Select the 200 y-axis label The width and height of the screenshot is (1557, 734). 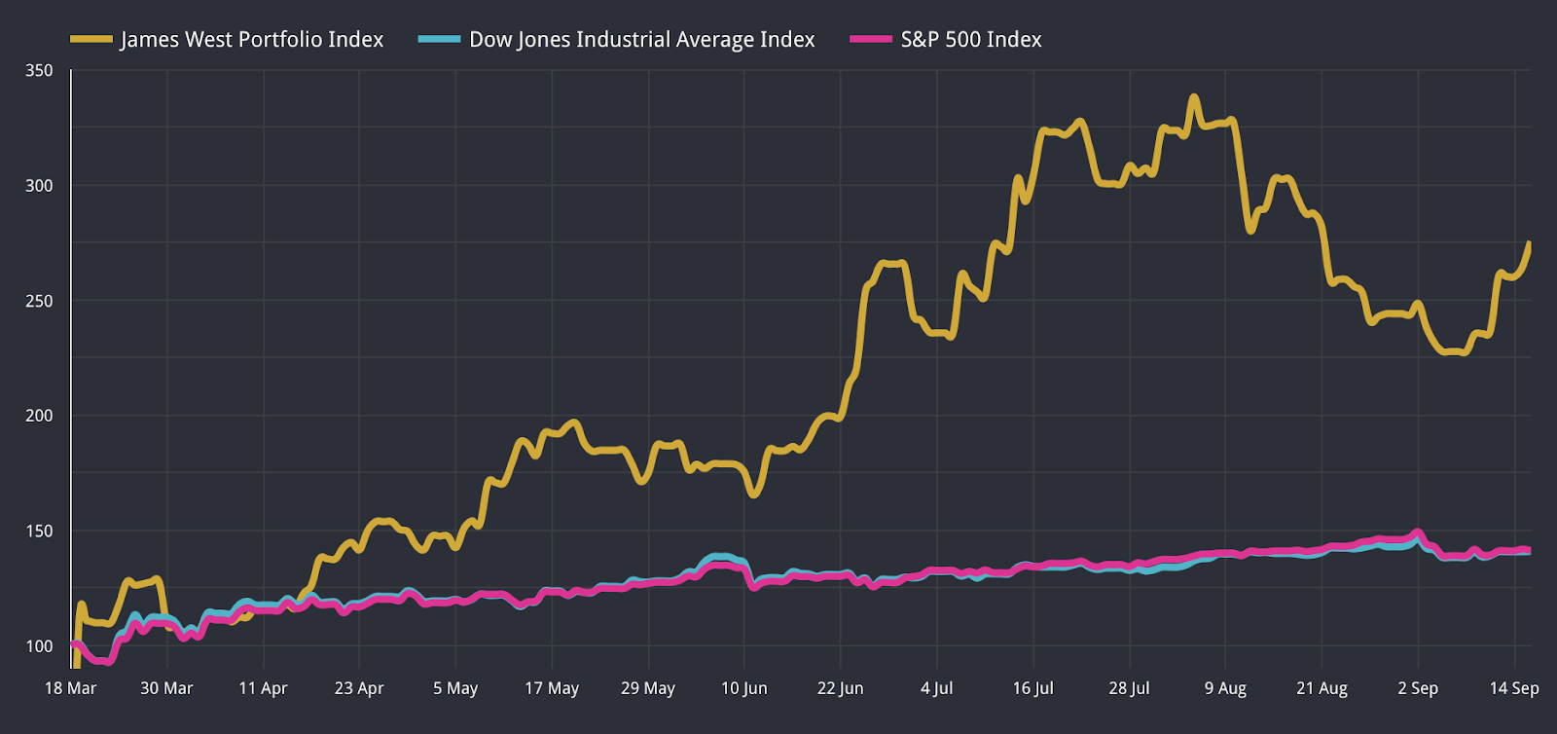pyautogui.click(x=39, y=416)
